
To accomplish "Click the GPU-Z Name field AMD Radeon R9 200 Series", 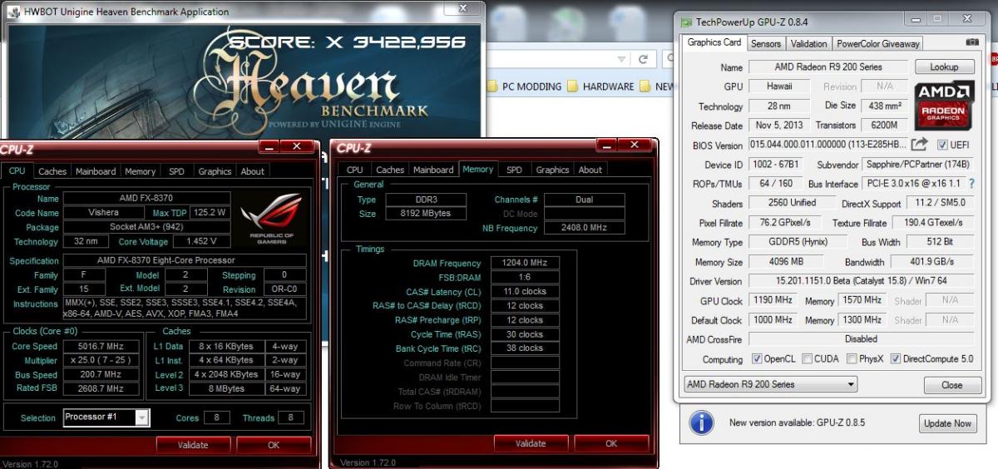I will tap(828, 67).
